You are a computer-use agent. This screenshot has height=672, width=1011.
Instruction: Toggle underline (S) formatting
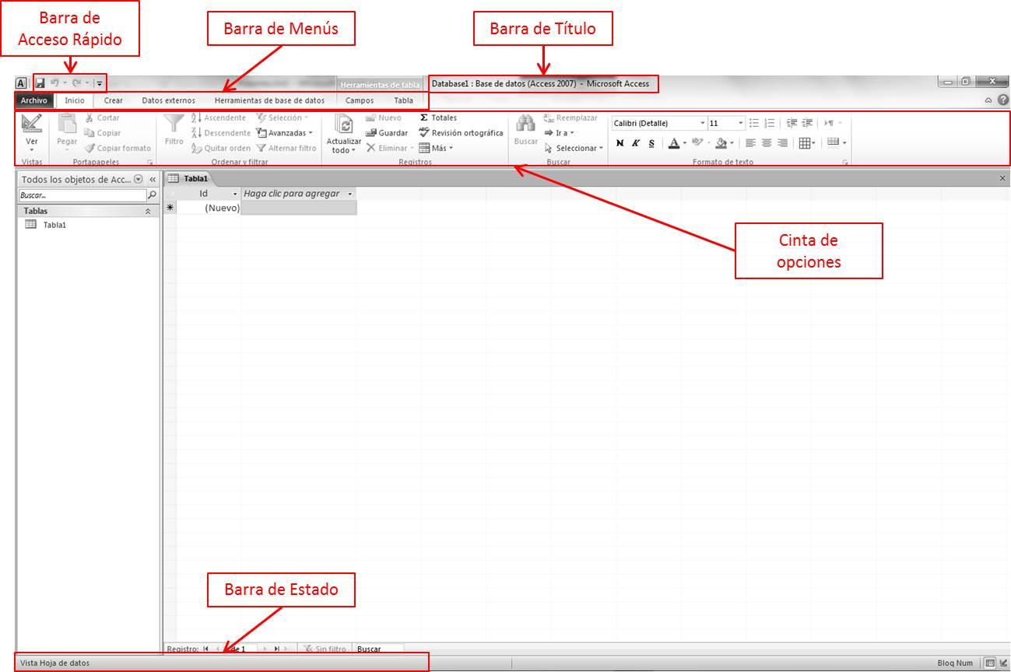pos(651,143)
